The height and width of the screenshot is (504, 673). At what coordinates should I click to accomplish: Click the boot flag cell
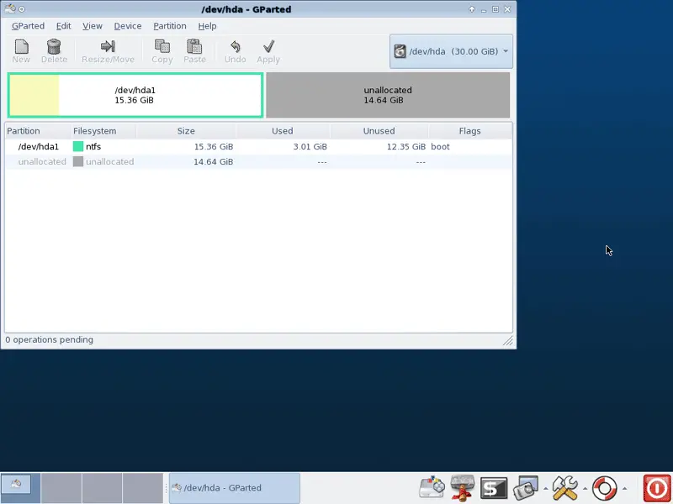click(440, 146)
